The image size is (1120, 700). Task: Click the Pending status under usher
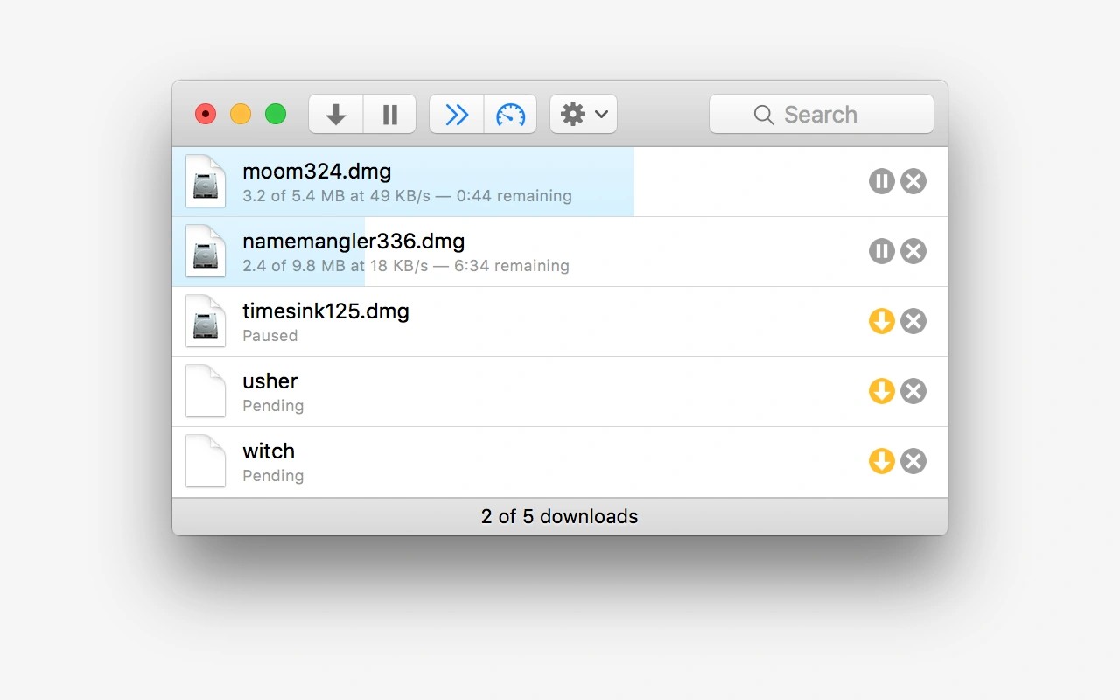click(273, 406)
